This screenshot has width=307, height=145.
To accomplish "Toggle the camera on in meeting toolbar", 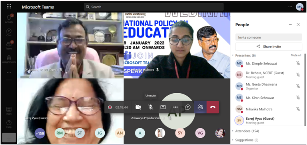I will tap(138, 107).
